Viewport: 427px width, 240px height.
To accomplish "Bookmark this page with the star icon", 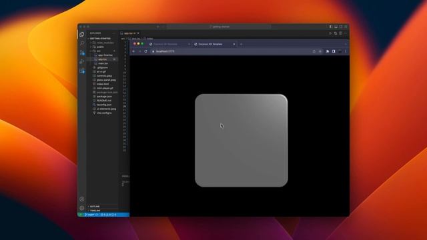I will pyautogui.click(x=320, y=51).
